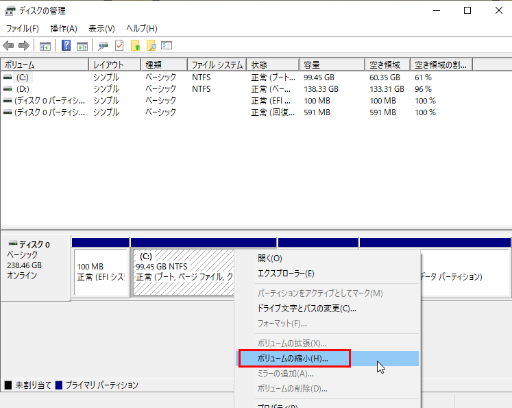Click NTFS in the (D:) row

(201, 89)
